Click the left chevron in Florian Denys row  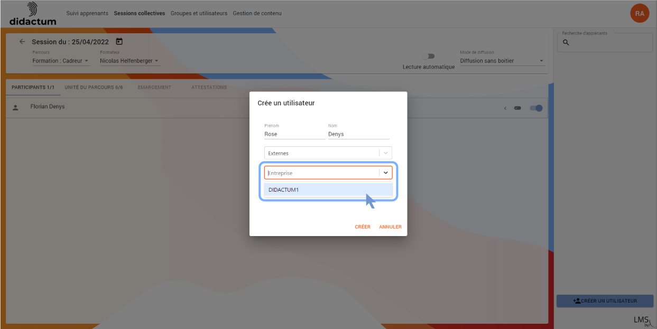(x=505, y=108)
